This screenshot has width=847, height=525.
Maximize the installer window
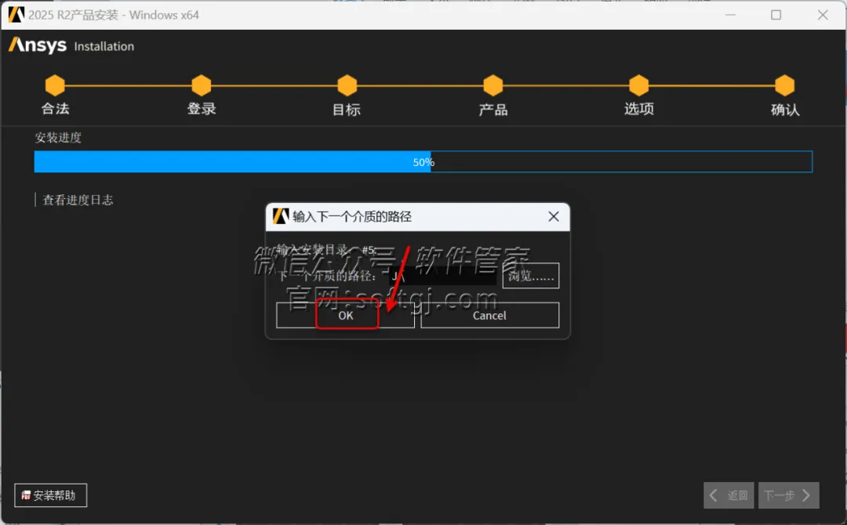tap(776, 15)
